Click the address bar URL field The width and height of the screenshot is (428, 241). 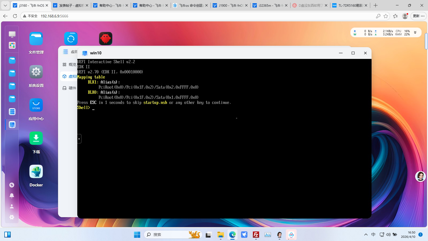point(187,16)
